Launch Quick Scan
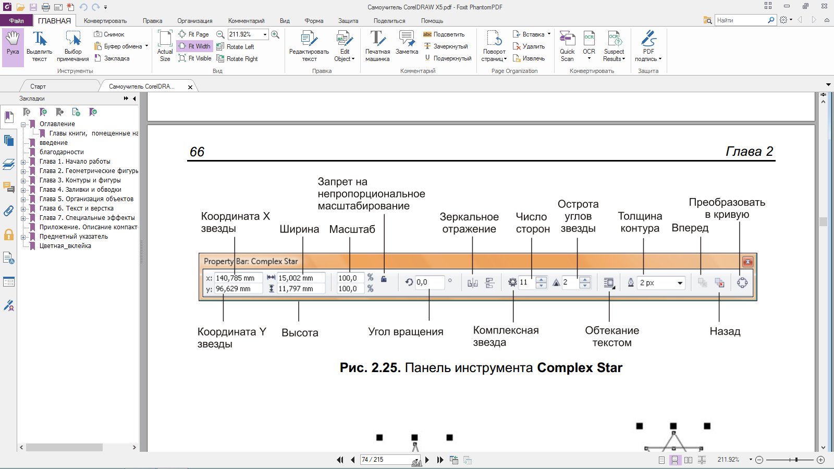This screenshot has height=469, width=834. 567,47
